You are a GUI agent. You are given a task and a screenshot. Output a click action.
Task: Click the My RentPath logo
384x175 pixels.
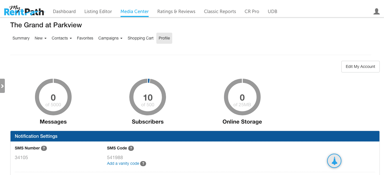[x=24, y=11]
